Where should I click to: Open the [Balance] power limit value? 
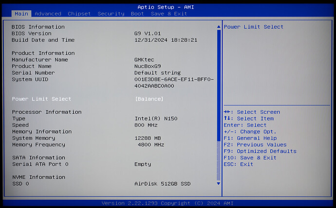149,99
